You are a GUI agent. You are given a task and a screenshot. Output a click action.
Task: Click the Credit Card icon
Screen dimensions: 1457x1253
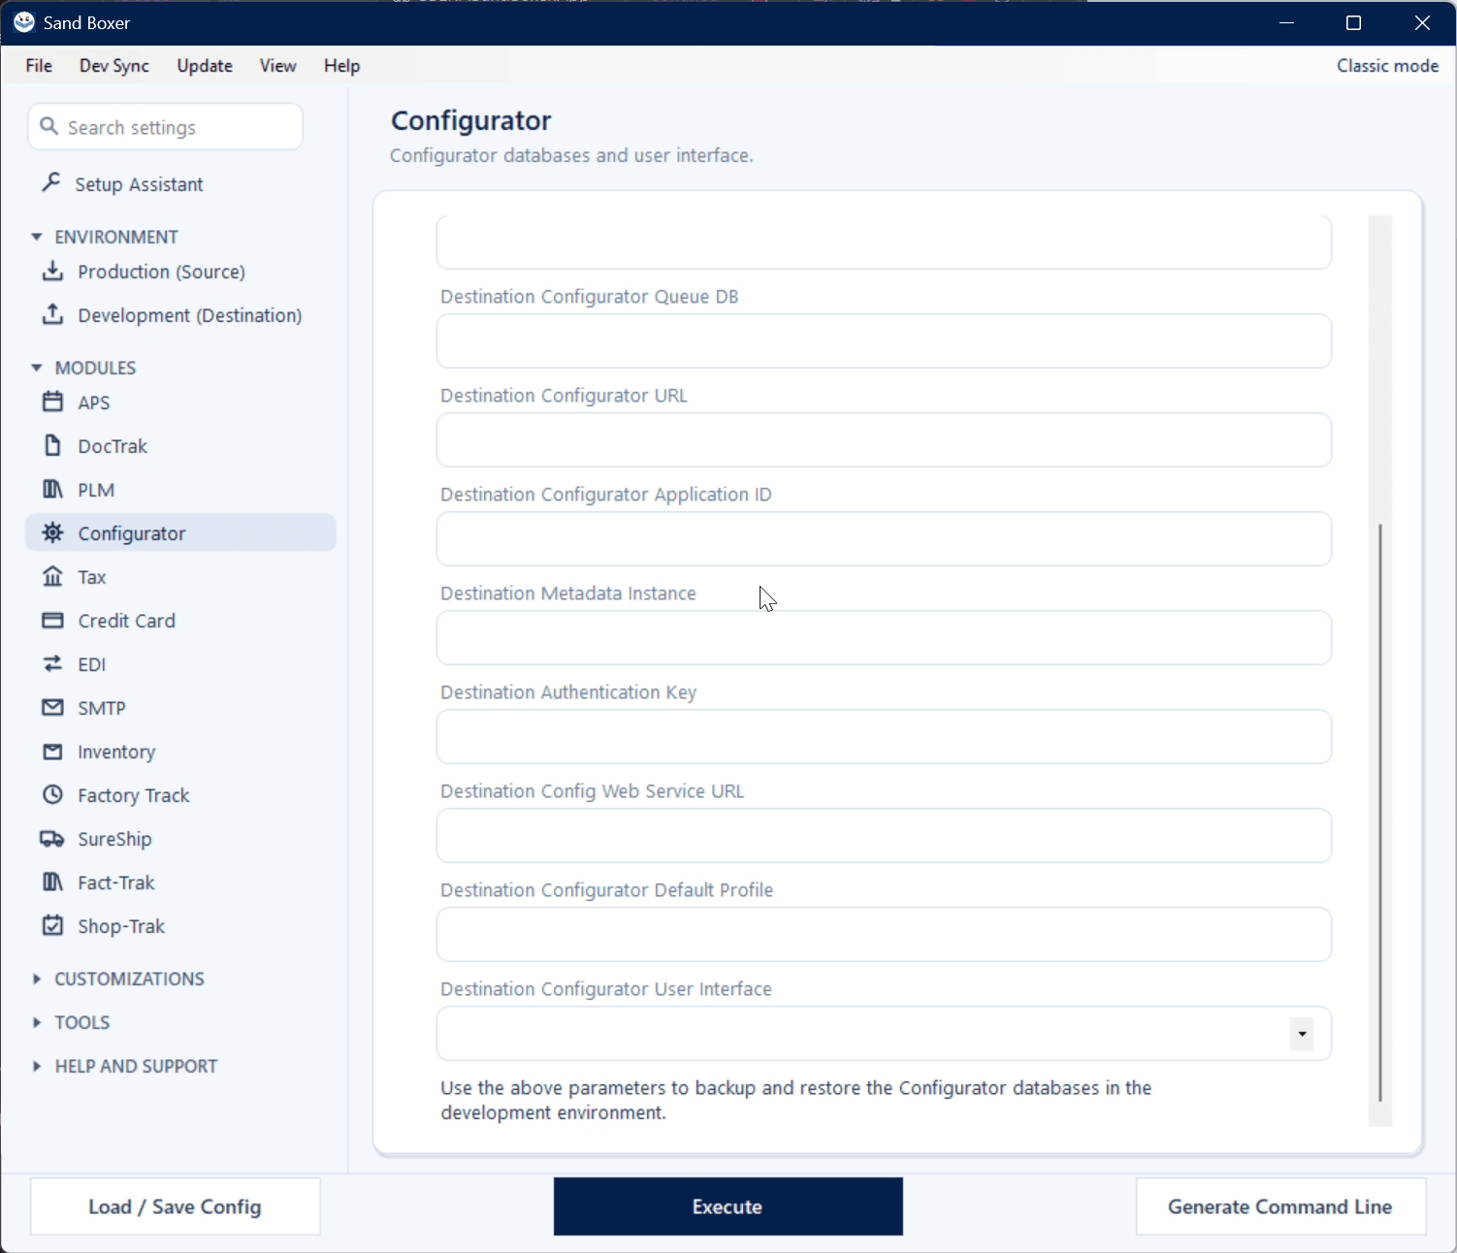pyautogui.click(x=52, y=620)
